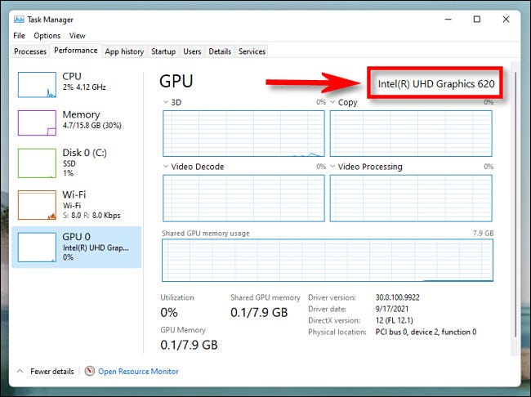
Task: Select the Wi-Fi activity graph icon
Action: pos(37,205)
